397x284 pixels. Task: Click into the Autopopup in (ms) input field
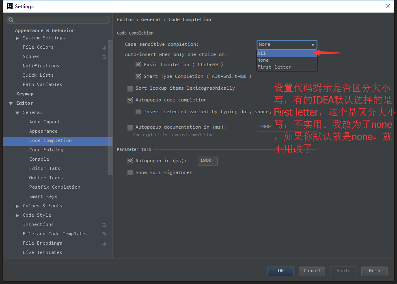point(207,161)
